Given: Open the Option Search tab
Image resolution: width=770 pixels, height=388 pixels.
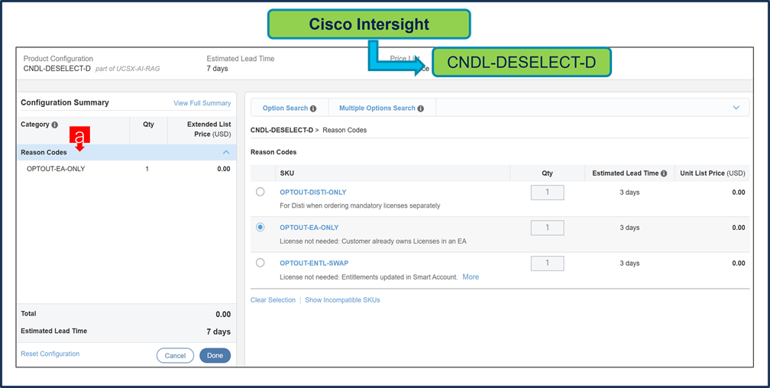Looking at the screenshot, I should point(290,108).
